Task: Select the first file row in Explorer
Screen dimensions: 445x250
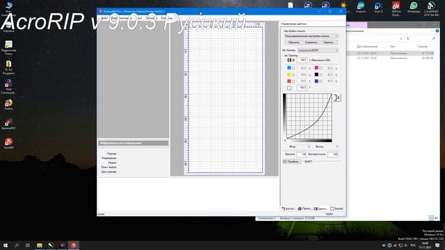Action: click(391, 53)
